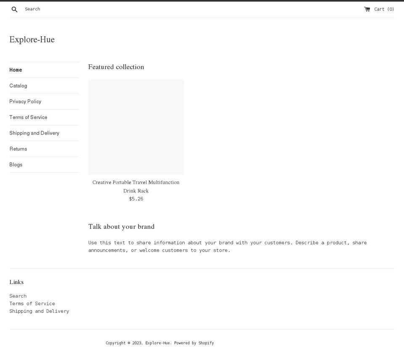Open Privacy Policy in the sidebar
This screenshot has height=356, width=404.
click(25, 101)
